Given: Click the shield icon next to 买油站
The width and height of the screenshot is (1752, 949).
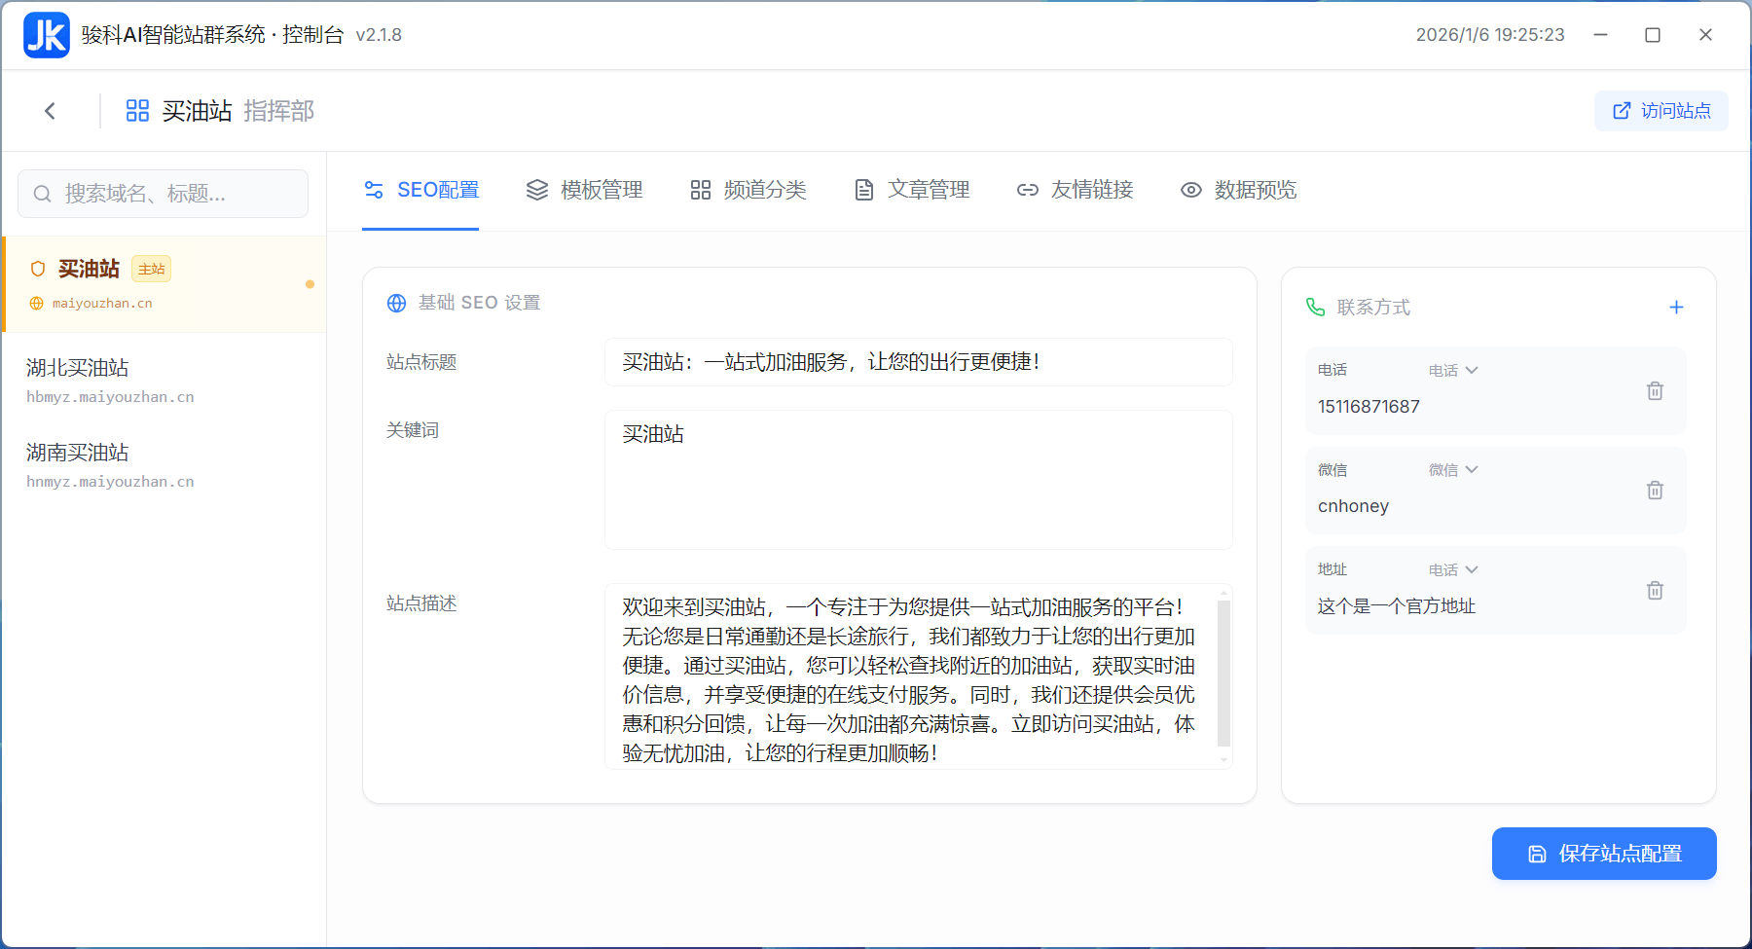Looking at the screenshot, I should coord(37,269).
